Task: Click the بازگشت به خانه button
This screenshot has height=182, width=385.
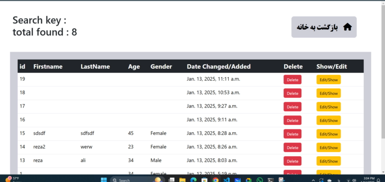Action: 324,27
